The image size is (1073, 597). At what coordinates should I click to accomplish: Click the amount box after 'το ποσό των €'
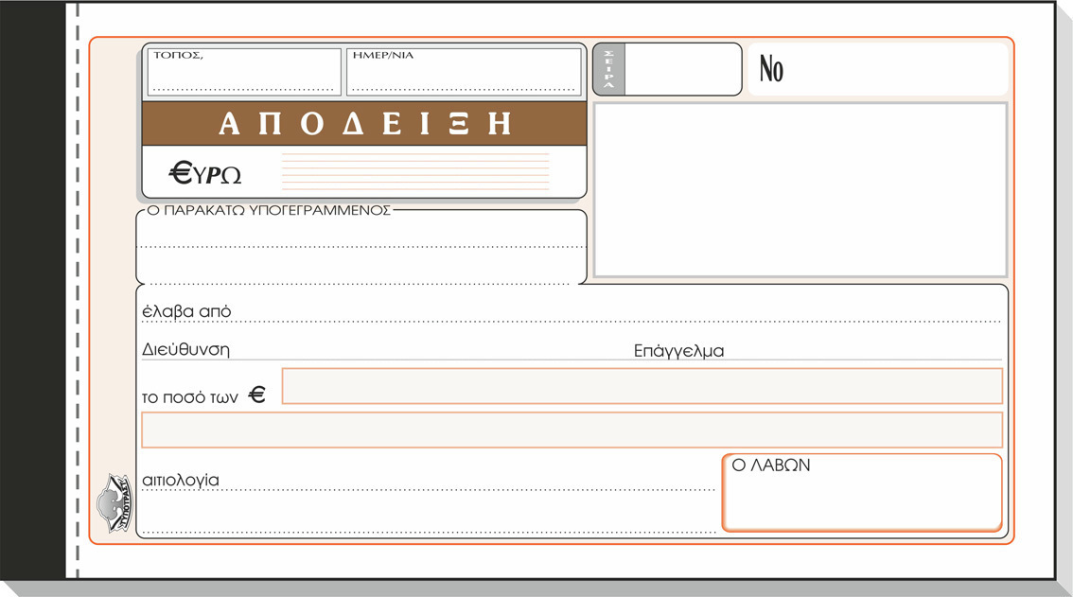click(x=642, y=386)
